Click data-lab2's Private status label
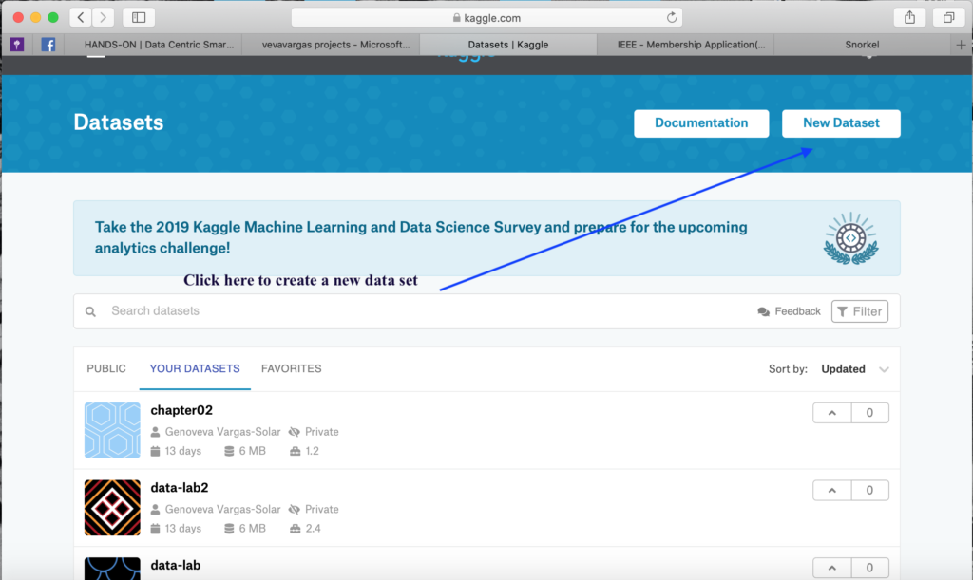The image size is (973, 580). pos(321,510)
